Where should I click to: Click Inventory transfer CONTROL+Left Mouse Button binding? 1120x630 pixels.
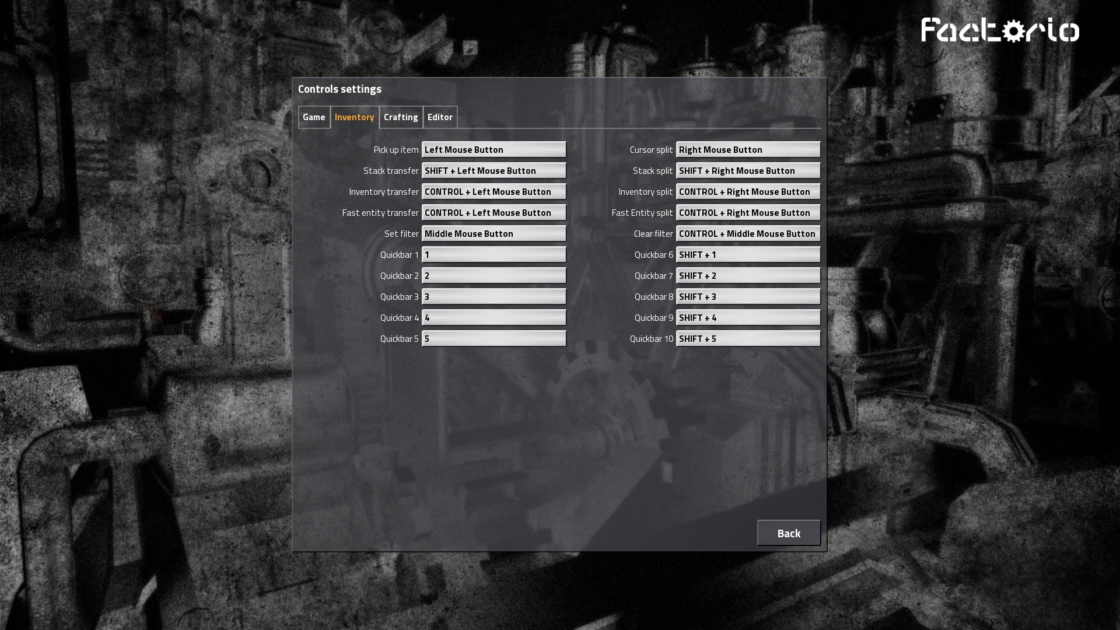(x=493, y=191)
